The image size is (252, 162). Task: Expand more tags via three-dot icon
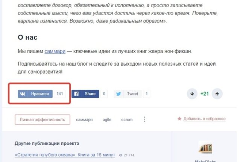pos(144,119)
